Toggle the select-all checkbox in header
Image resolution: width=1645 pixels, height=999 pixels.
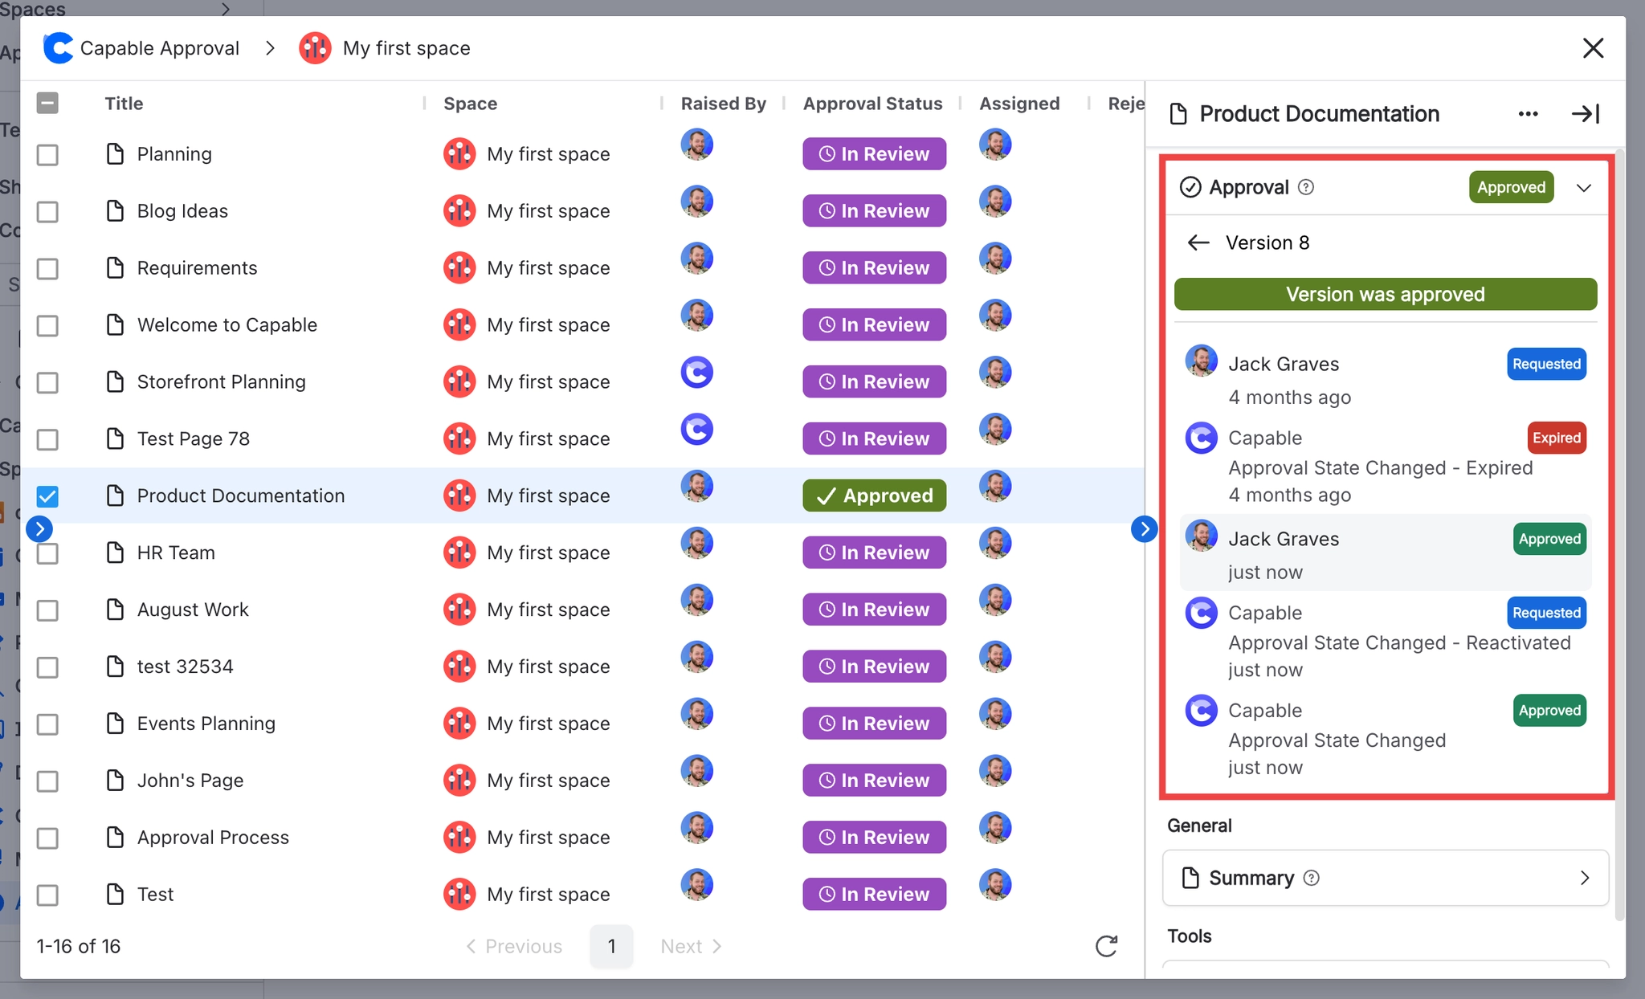pos(47,103)
